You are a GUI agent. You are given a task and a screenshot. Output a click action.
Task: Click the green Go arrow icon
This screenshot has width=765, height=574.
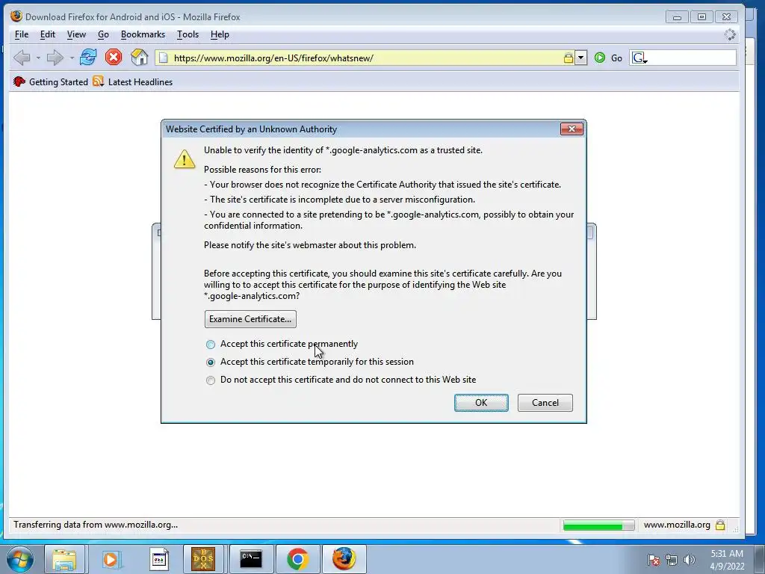click(600, 58)
